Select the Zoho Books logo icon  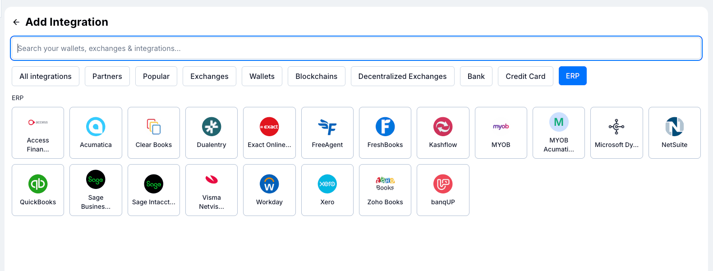385,184
